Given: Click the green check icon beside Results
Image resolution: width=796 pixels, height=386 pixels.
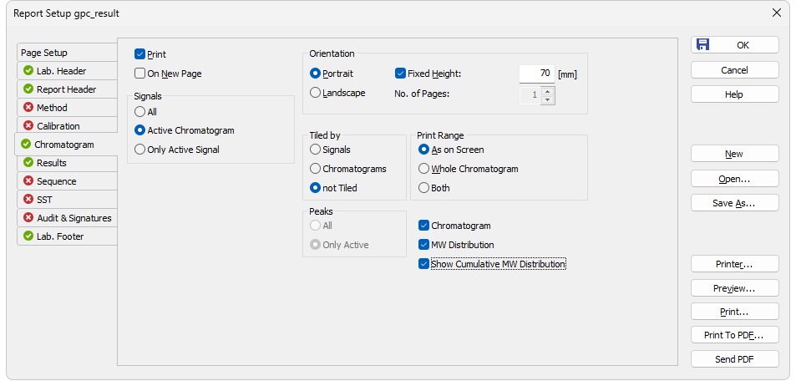Looking at the screenshot, I should coord(28,163).
